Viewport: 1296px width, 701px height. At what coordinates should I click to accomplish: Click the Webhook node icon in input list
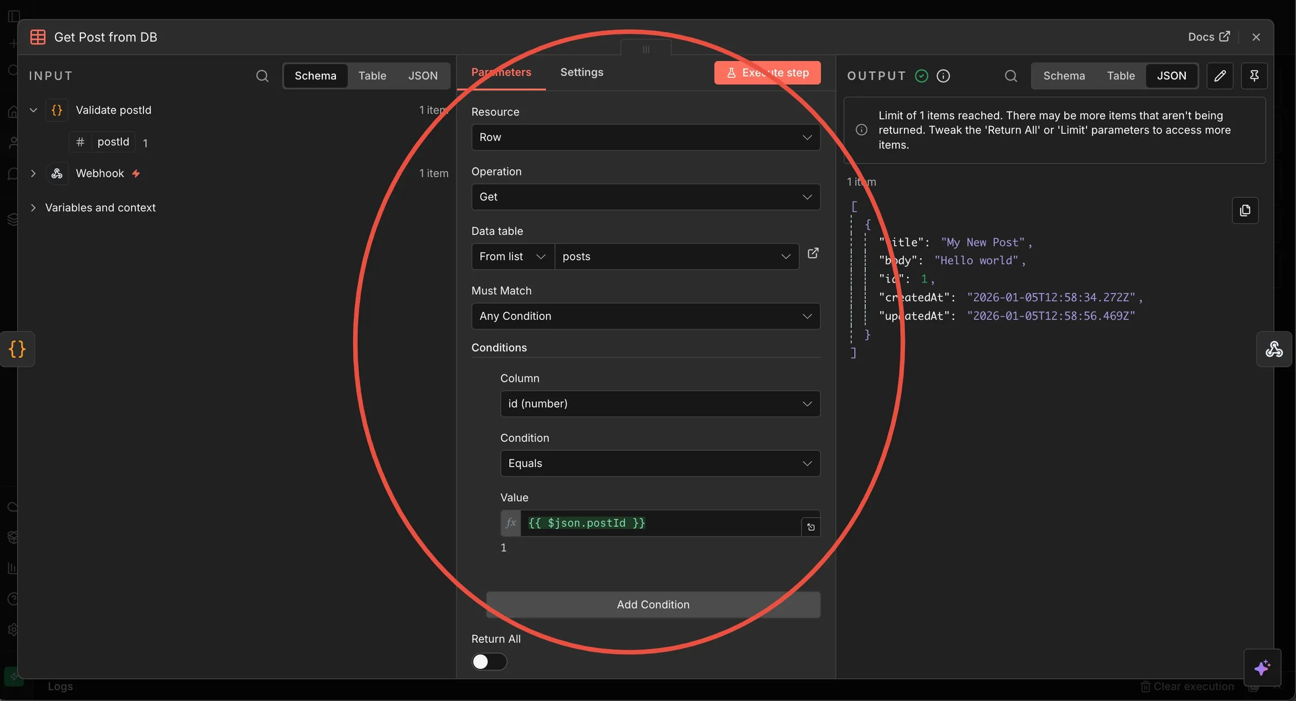pos(57,173)
